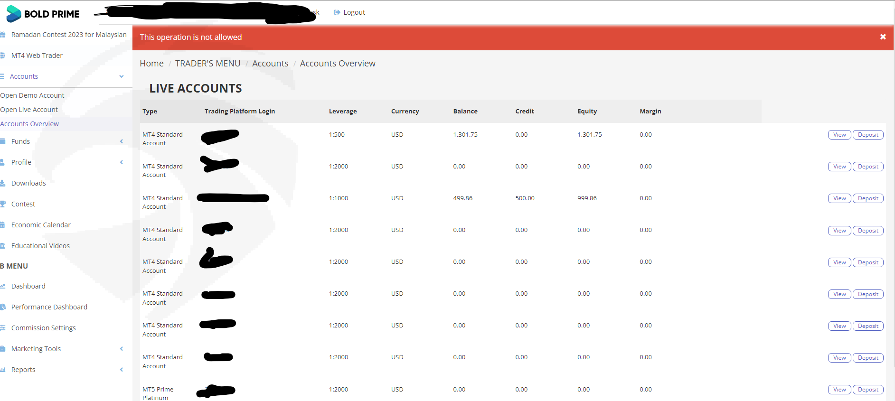Select Accounts Overview in the sidebar

point(29,124)
